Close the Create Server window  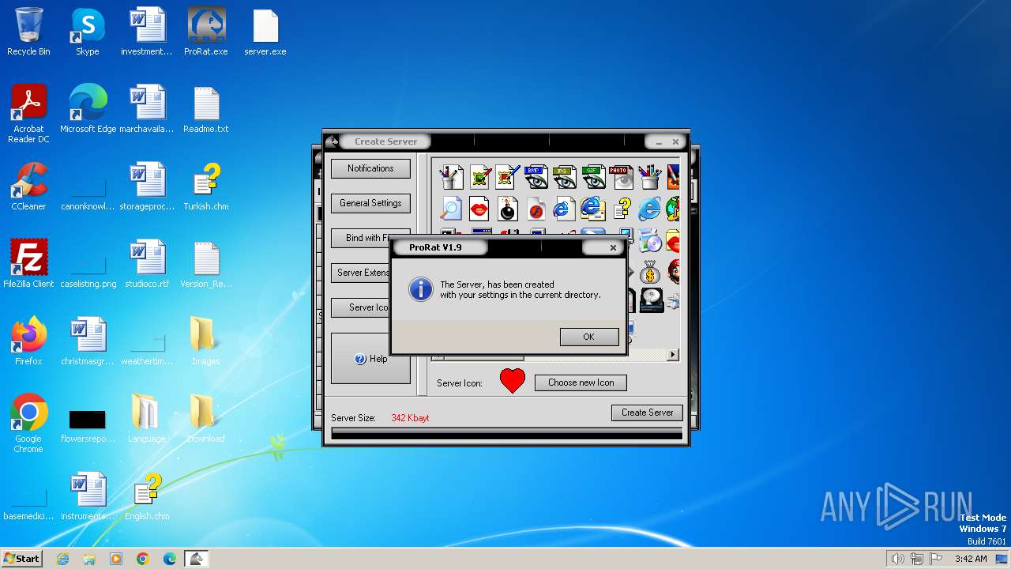pos(675,142)
